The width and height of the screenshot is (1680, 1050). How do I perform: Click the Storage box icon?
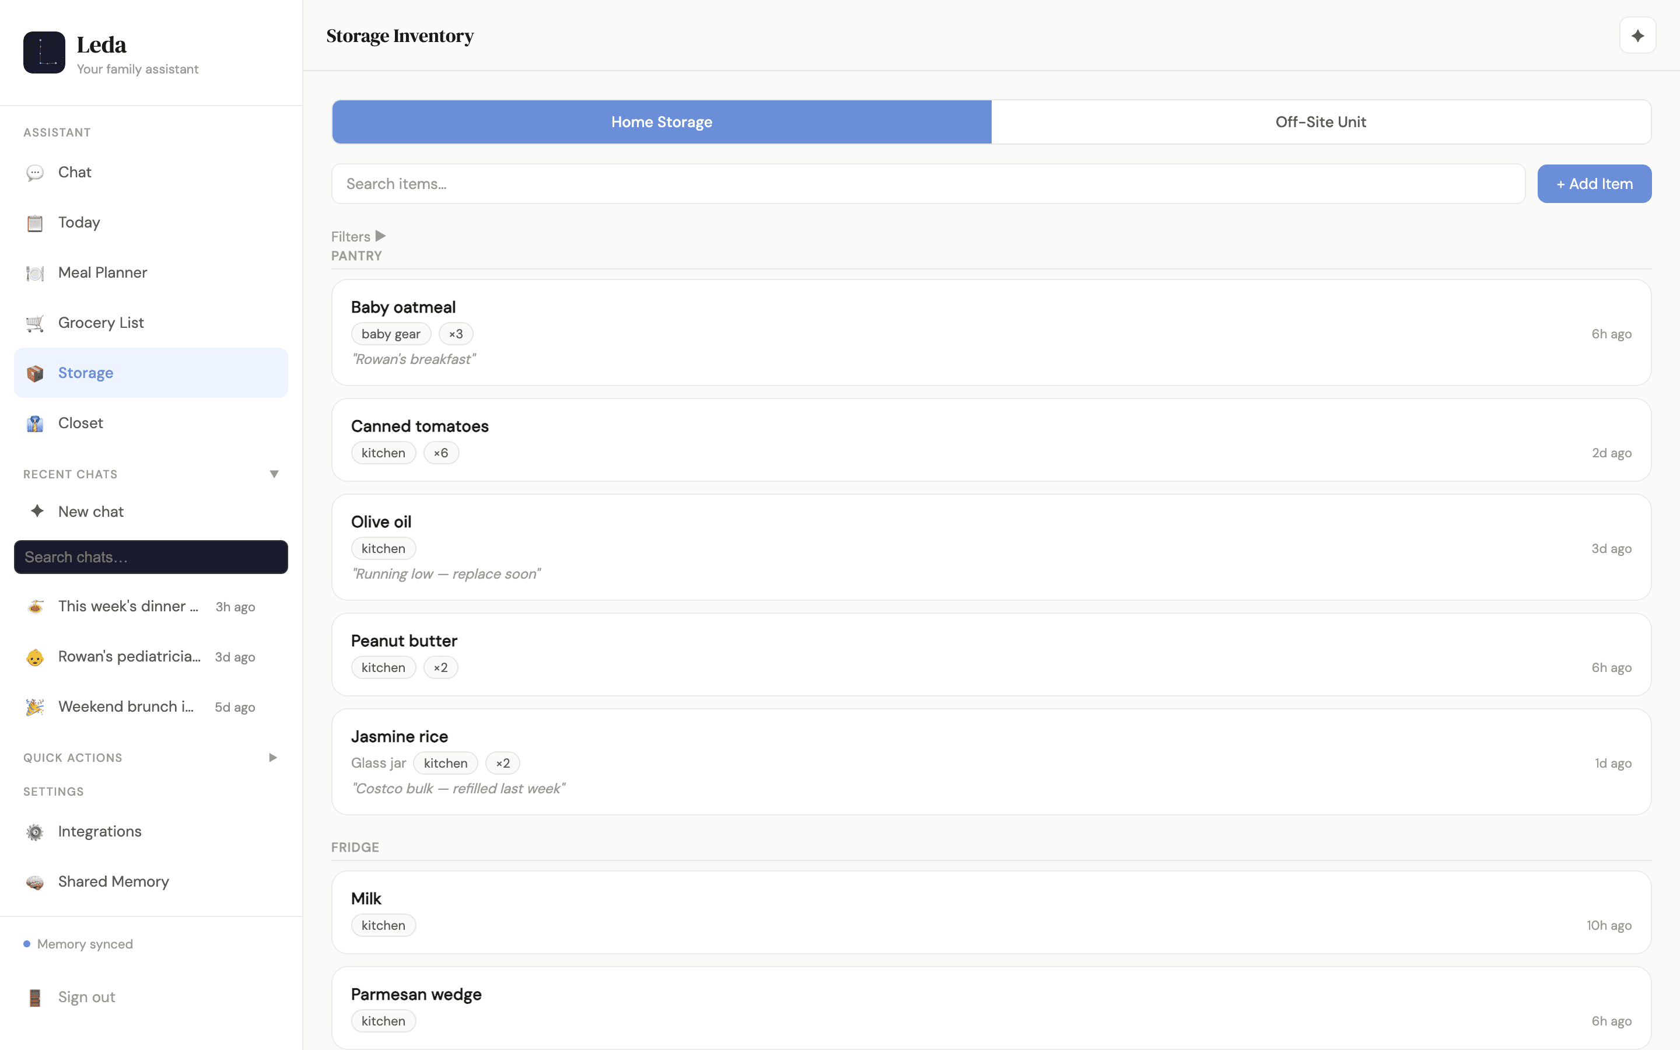click(x=35, y=373)
